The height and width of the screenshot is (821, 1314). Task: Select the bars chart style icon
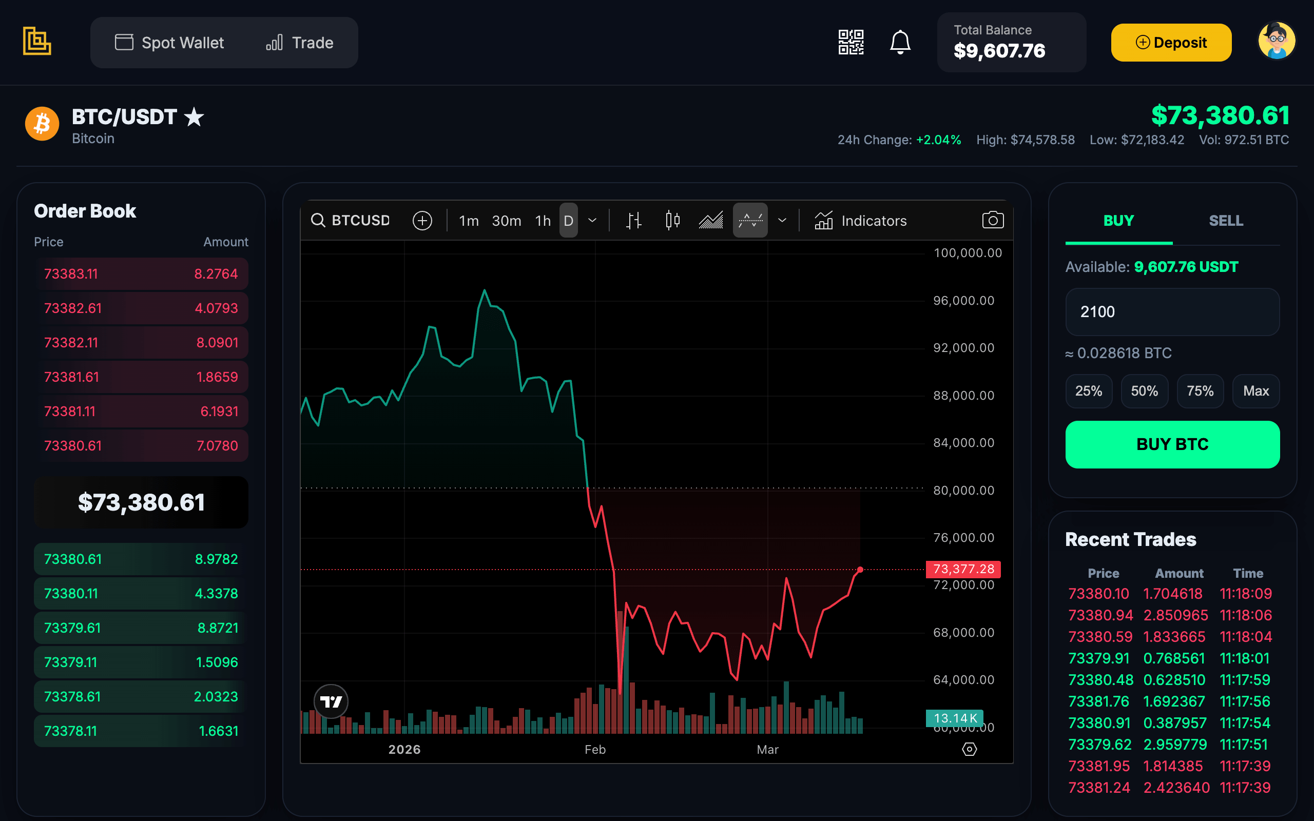[633, 221]
